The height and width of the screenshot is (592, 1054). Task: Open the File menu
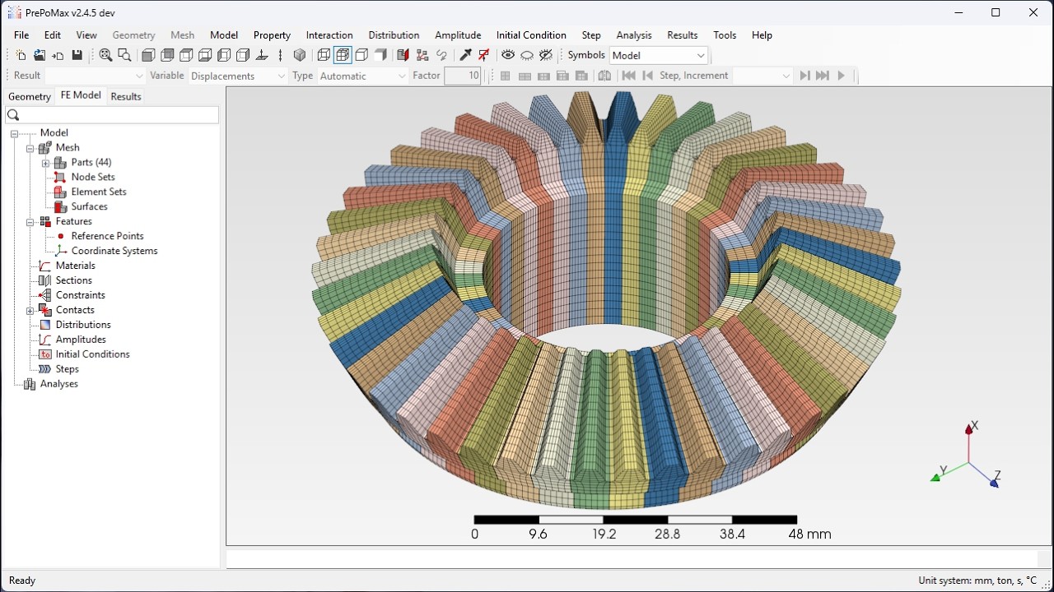click(x=21, y=35)
